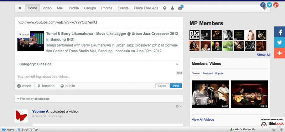This screenshot has height=132, width=285.
Task: Click the Members' Videos heading
Action: pos(206,64)
